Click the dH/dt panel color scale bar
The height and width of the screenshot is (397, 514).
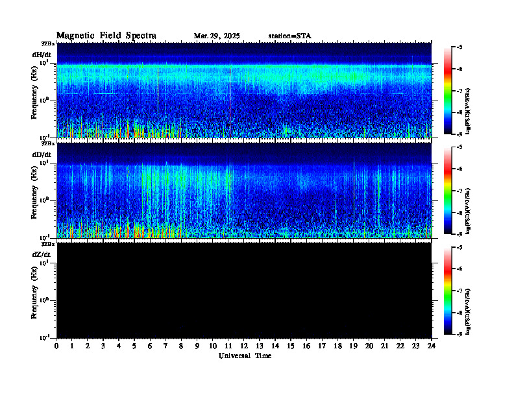click(448, 91)
